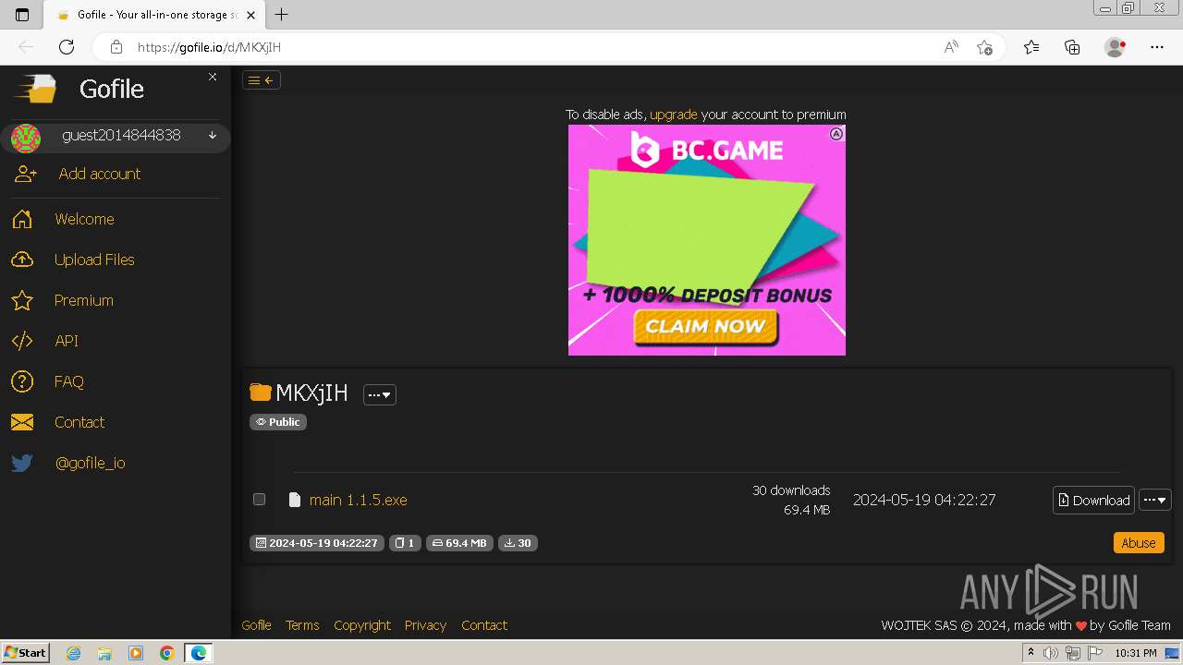The width and height of the screenshot is (1183, 665).
Task: Expand the guest2014844838 account dropdown
Action: tap(213, 136)
